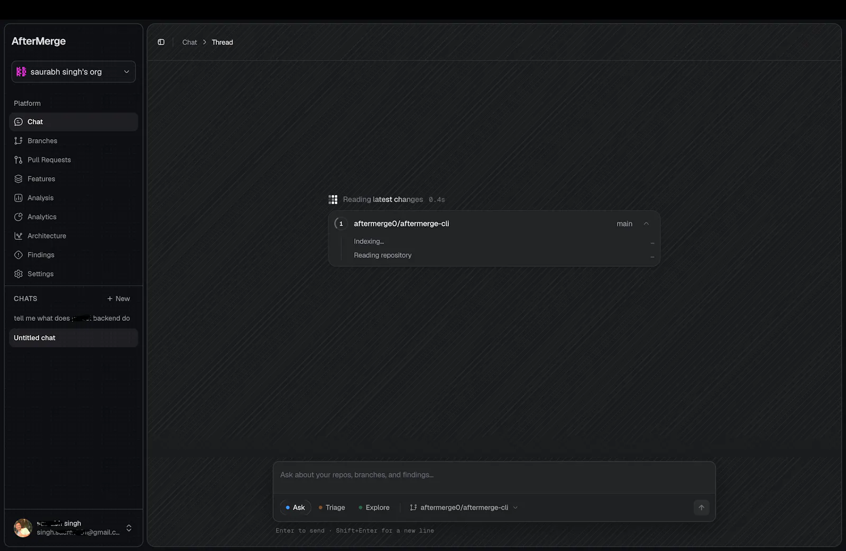This screenshot has height=551, width=846.
Task: Click the org avatar icon
Action: click(21, 72)
